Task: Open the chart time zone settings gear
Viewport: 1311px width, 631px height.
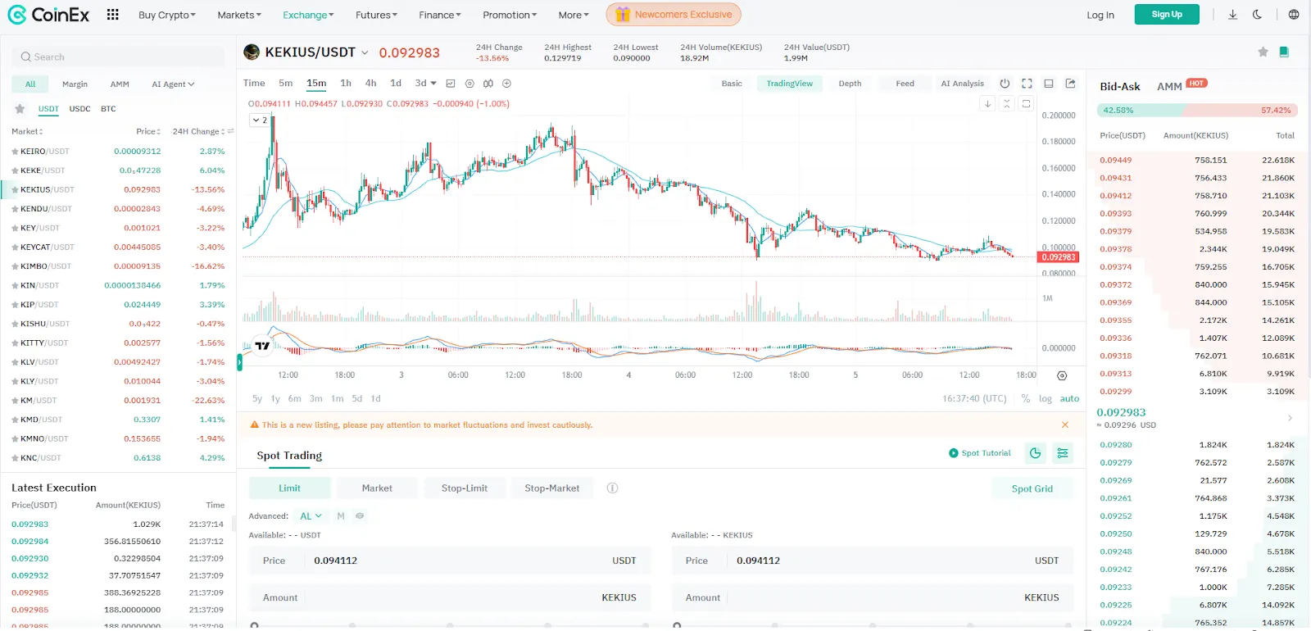Action: [x=1062, y=375]
